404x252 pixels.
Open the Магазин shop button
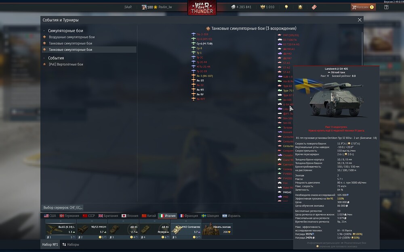(x=363, y=7)
